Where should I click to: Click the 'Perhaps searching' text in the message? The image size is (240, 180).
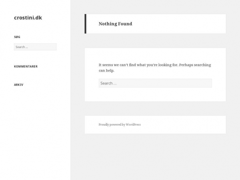195,65
